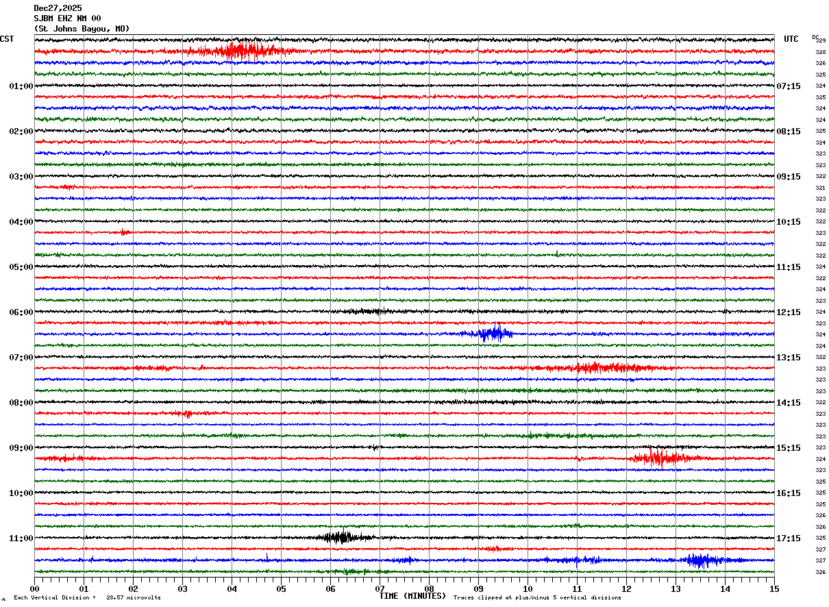
Task: Select the 03:00 CST hour label
Action: coord(21,177)
